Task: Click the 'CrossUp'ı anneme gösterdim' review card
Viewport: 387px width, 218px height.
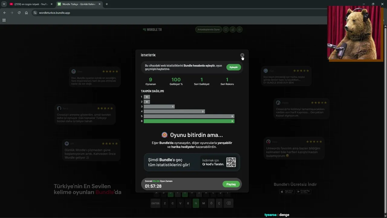Action: 85,114
